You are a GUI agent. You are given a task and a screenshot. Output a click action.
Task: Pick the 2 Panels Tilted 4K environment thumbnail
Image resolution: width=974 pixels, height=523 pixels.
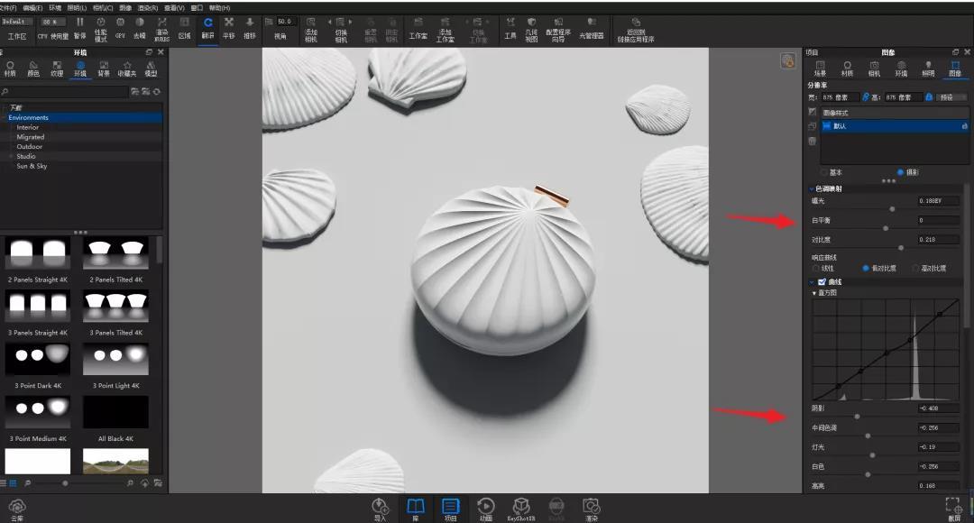point(115,252)
